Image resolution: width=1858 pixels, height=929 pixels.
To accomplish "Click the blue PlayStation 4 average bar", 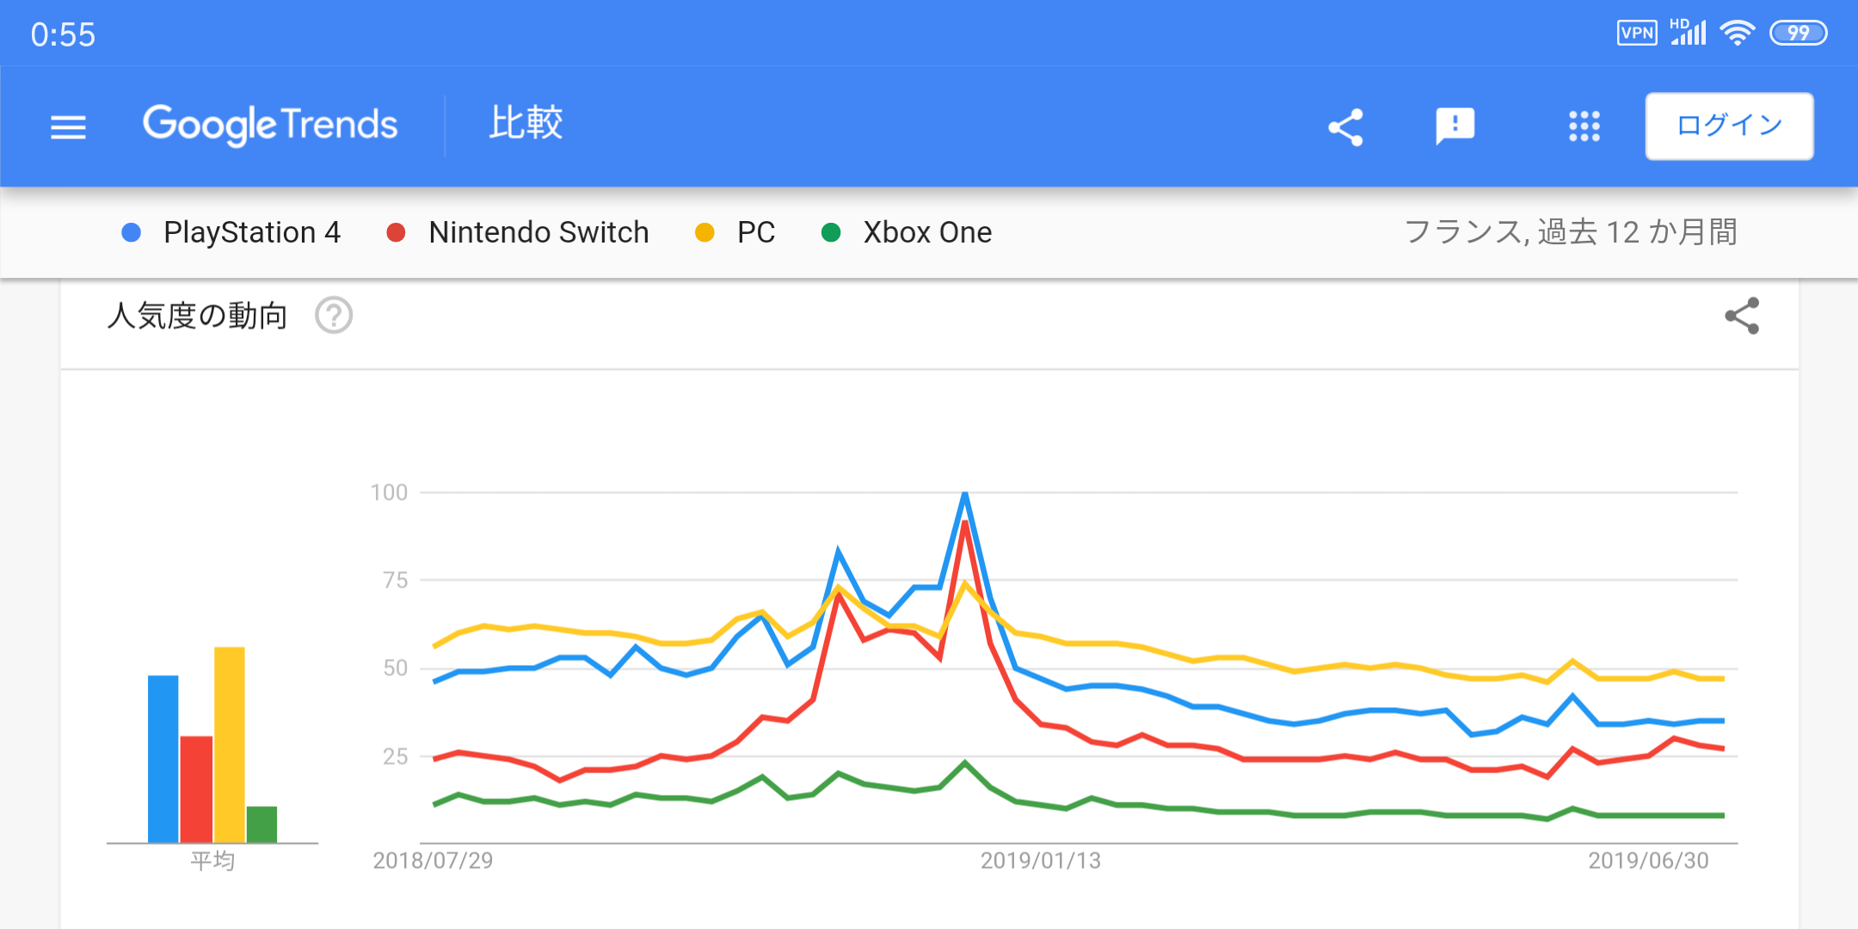I will (163, 759).
